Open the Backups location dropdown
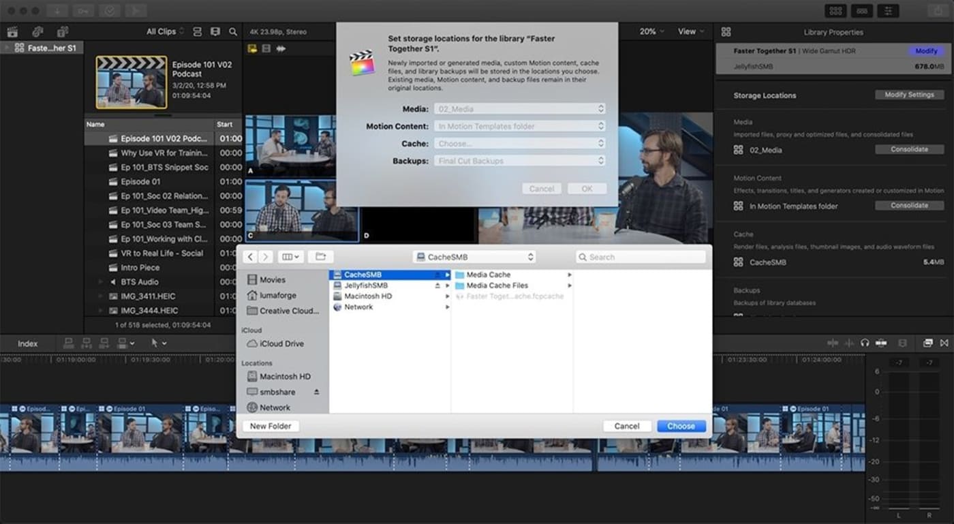954x524 pixels. [x=519, y=161]
